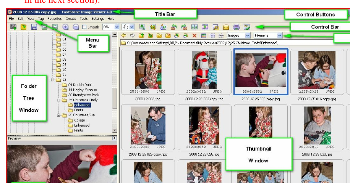Screen dimensions: 350x183
Task: Click the Forward arrow in browser toolbar
Action: point(132,35)
